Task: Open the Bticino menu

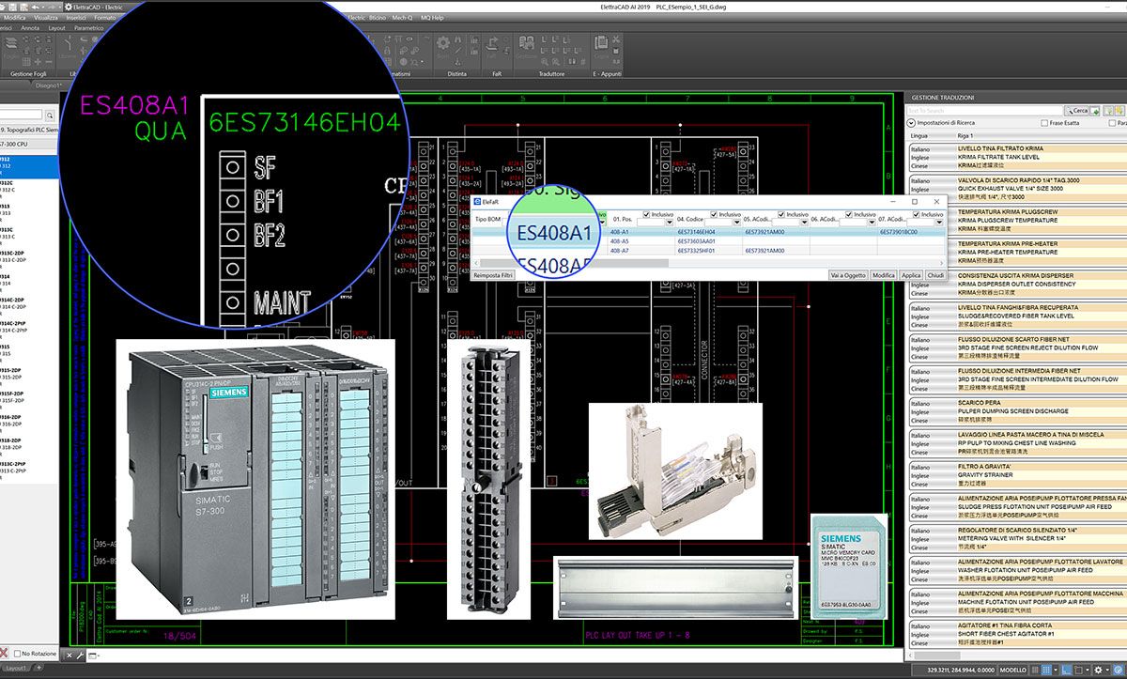Action: click(379, 17)
